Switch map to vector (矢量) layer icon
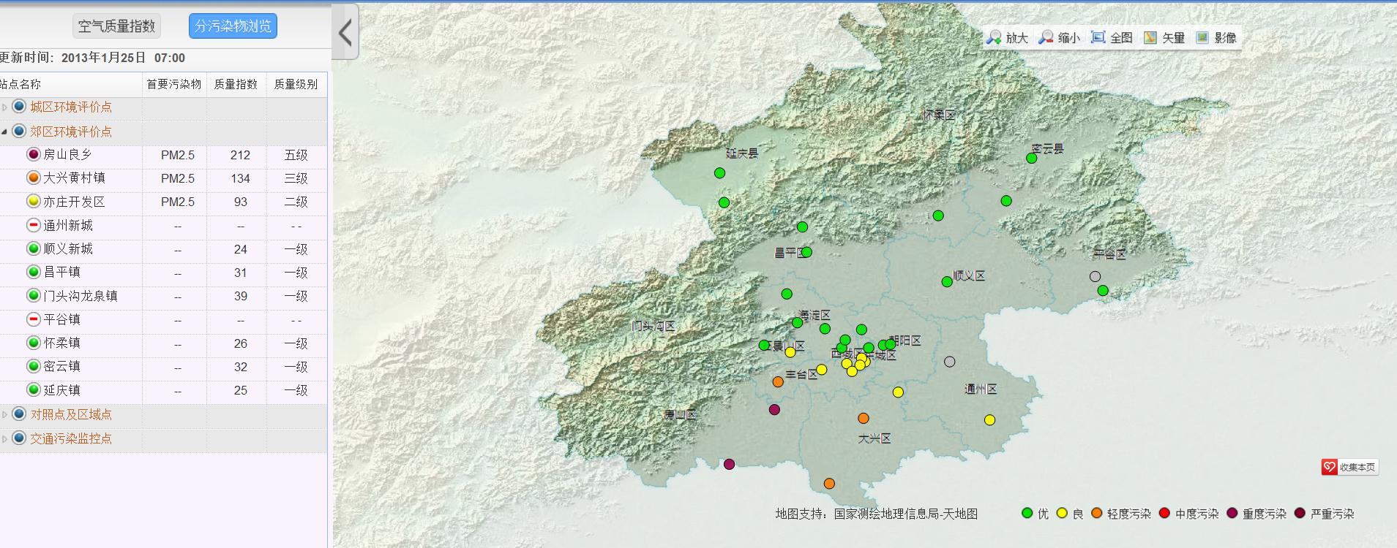The height and width of the screenshot is (548, 1397). click(1150, 38)
